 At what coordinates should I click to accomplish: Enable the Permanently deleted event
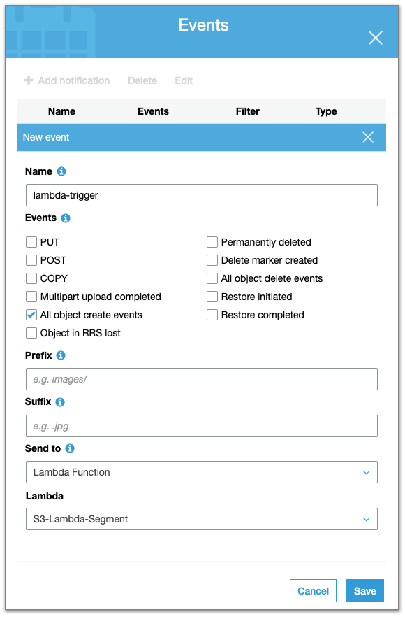click(212, 242)
